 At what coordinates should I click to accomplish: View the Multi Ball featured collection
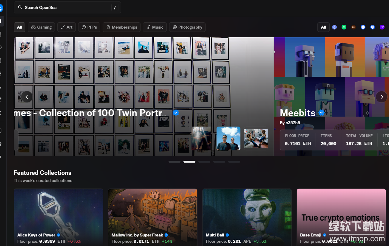coord(247,217)
